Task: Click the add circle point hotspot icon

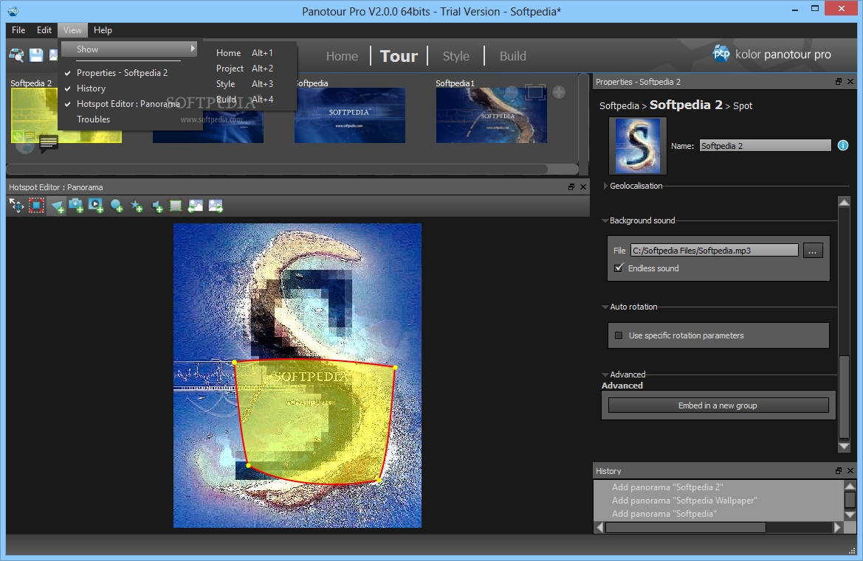Action: 117,206
